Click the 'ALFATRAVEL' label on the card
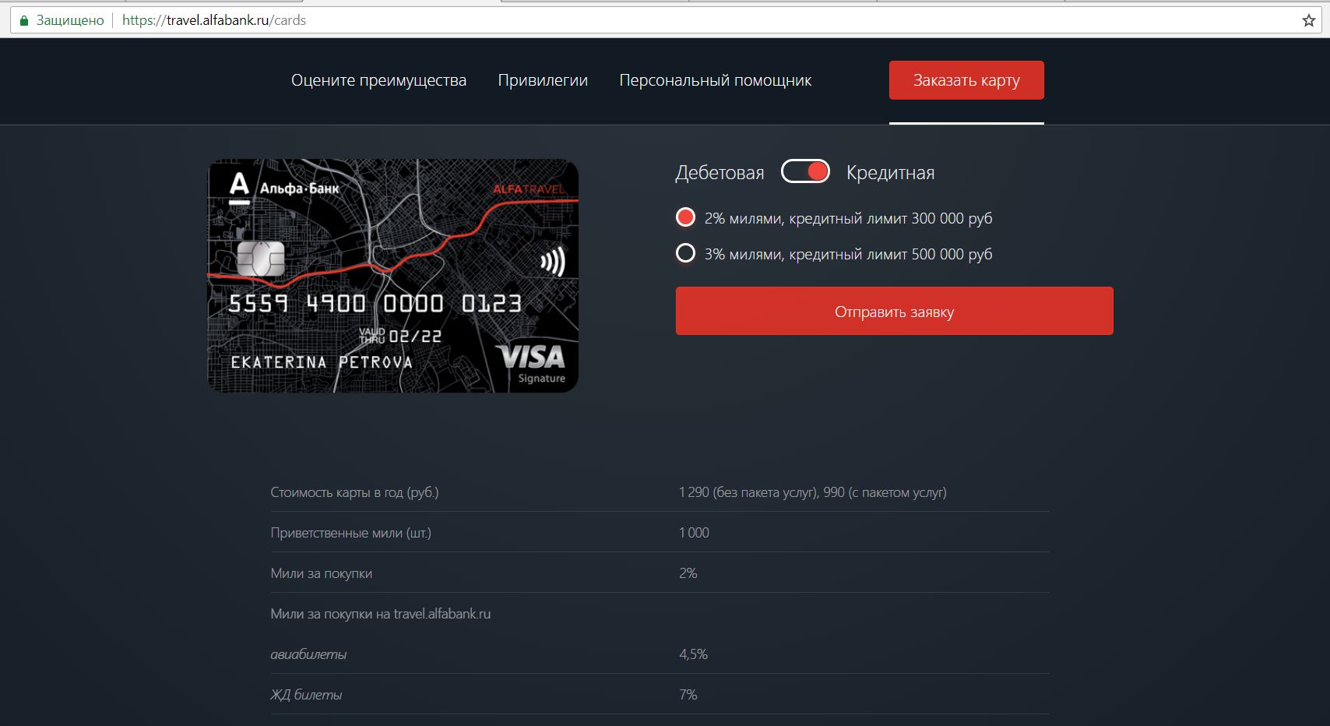 pos(529,189)
